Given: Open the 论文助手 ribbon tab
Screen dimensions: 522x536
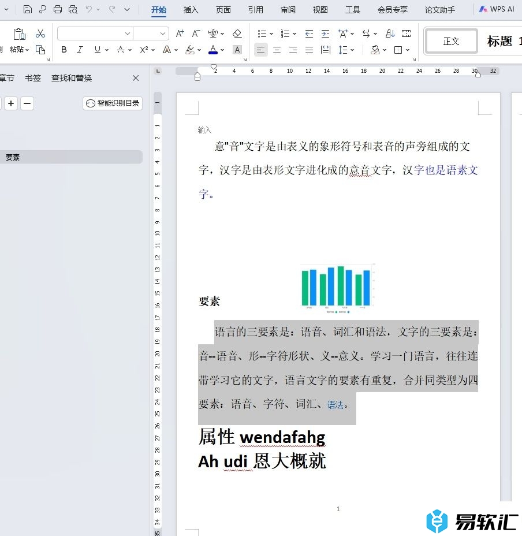Looking at the screenshot, I should 439,10.
